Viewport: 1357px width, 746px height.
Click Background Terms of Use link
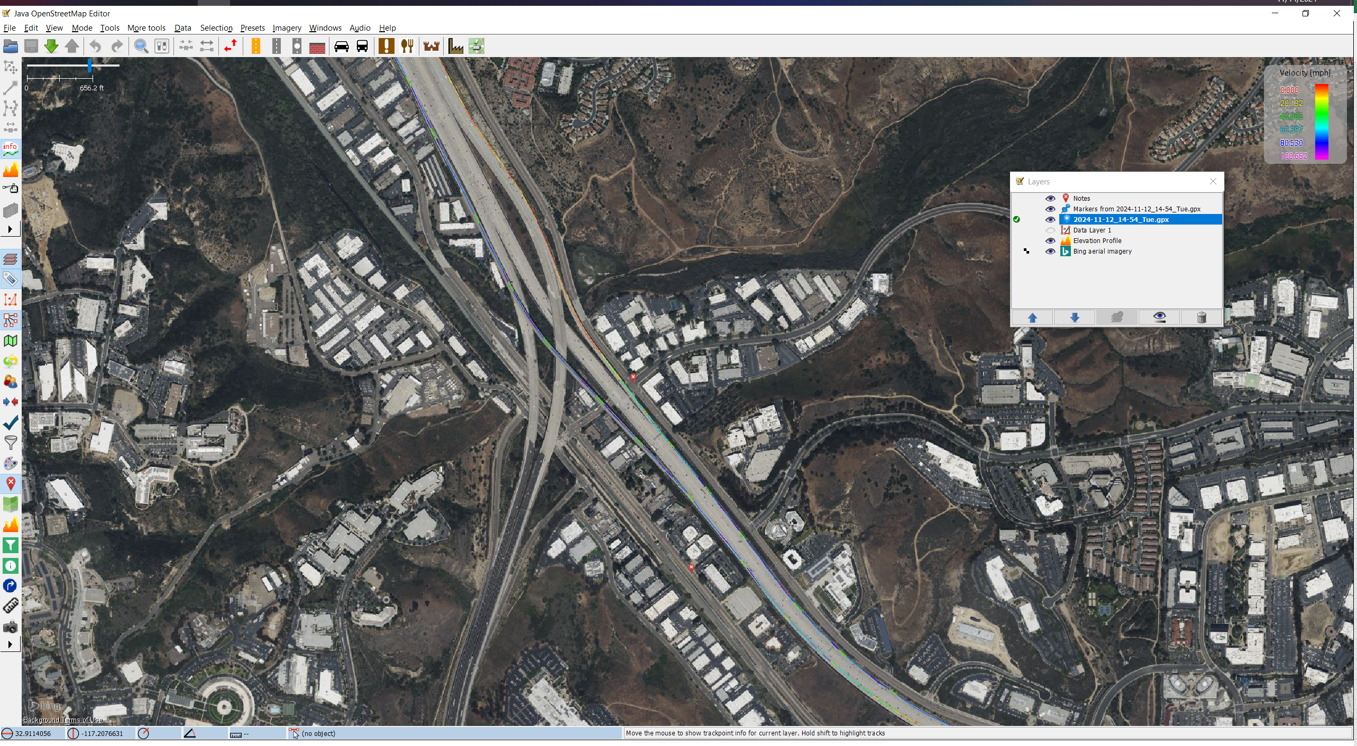click(63, 720)
